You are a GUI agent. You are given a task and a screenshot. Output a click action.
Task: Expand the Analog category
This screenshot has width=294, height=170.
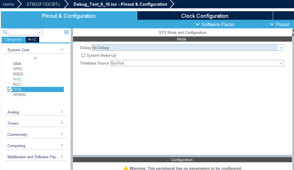tap(62, 112)
